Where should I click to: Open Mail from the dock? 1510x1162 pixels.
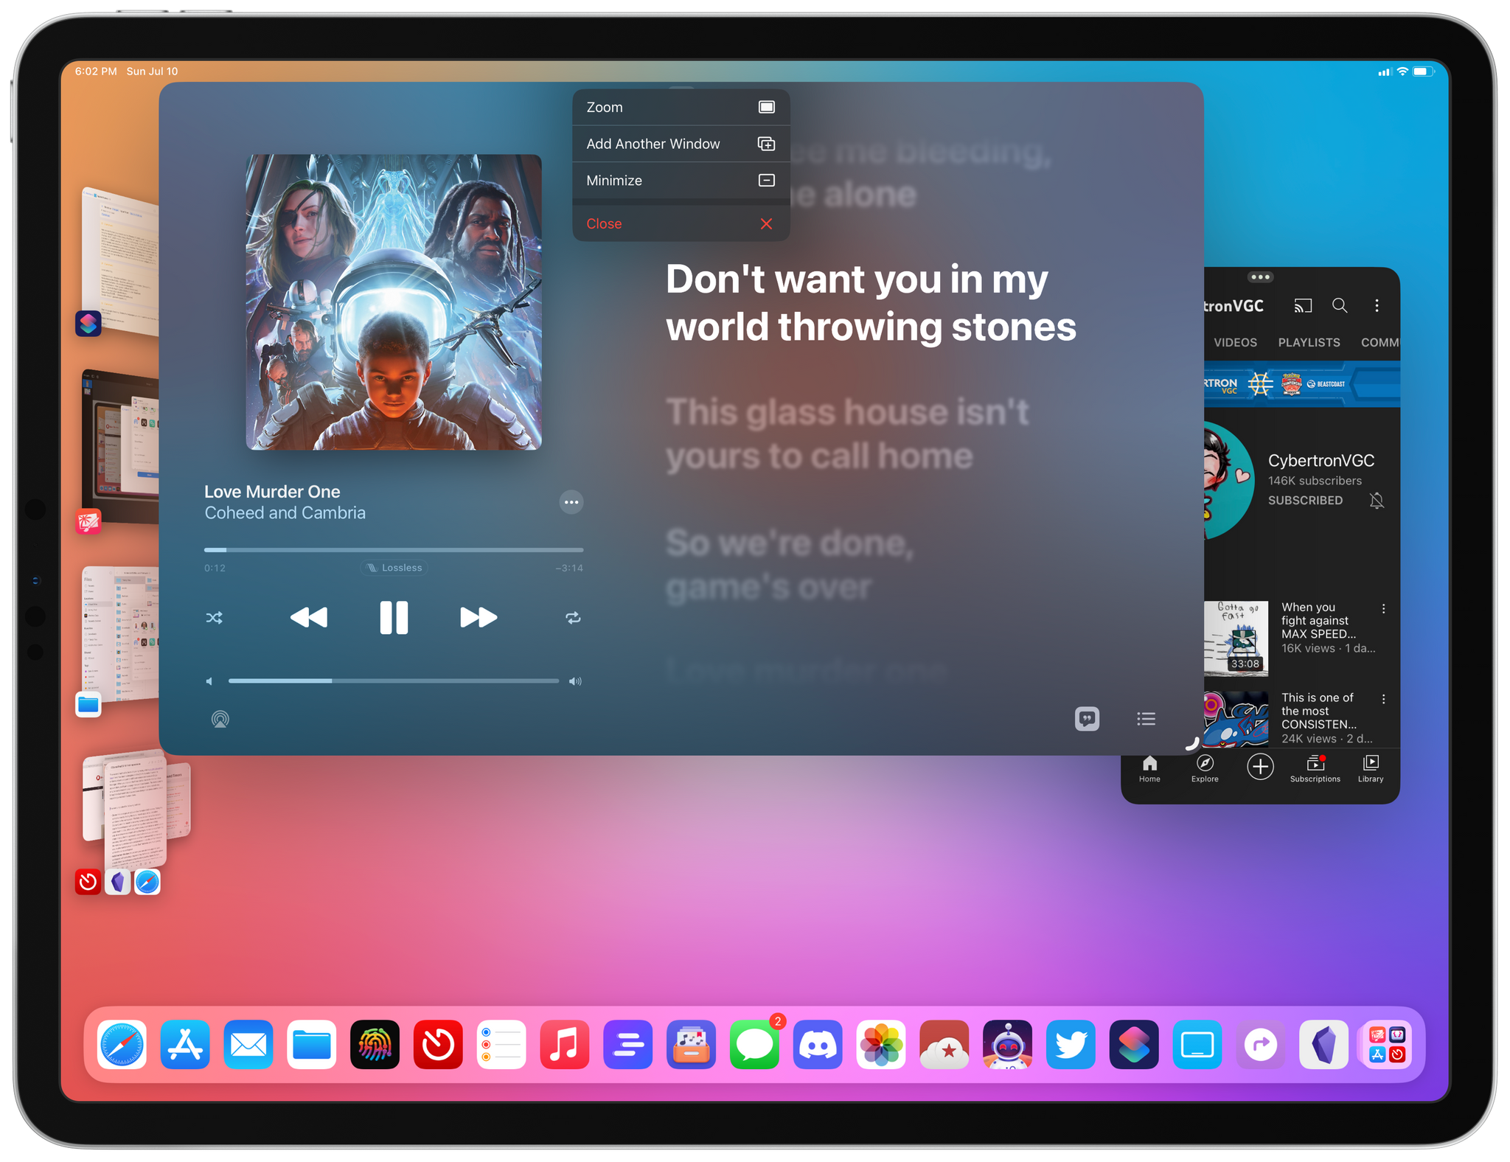[248, 1044]
